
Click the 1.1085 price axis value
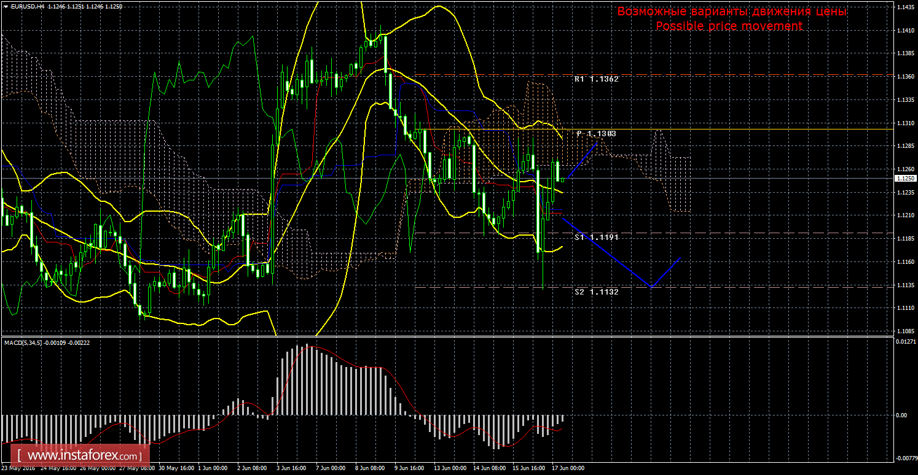pos(904,331)
